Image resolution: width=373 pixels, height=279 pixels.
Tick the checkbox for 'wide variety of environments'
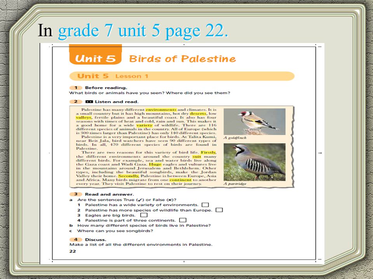pyautogui.click(x=205, y=205)
